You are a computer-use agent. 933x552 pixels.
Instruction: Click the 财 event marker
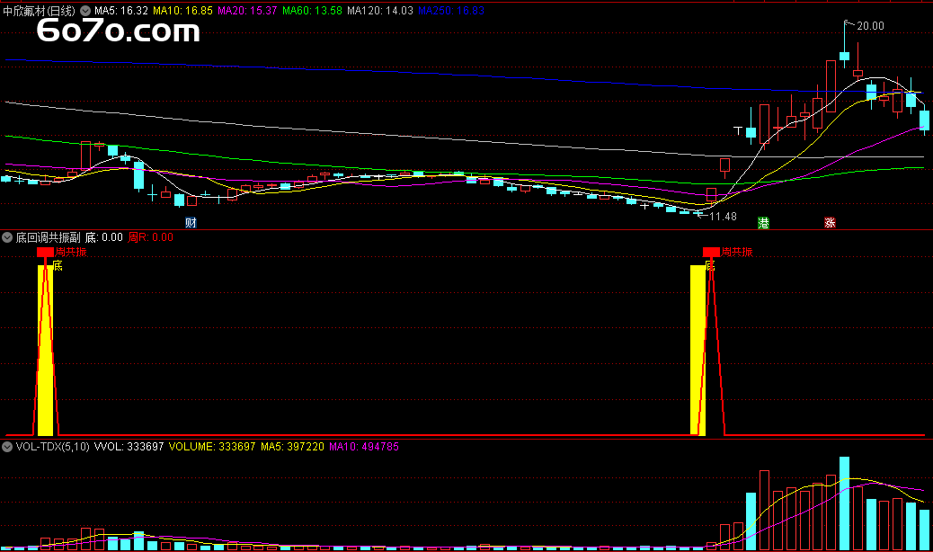pos(191,222)
